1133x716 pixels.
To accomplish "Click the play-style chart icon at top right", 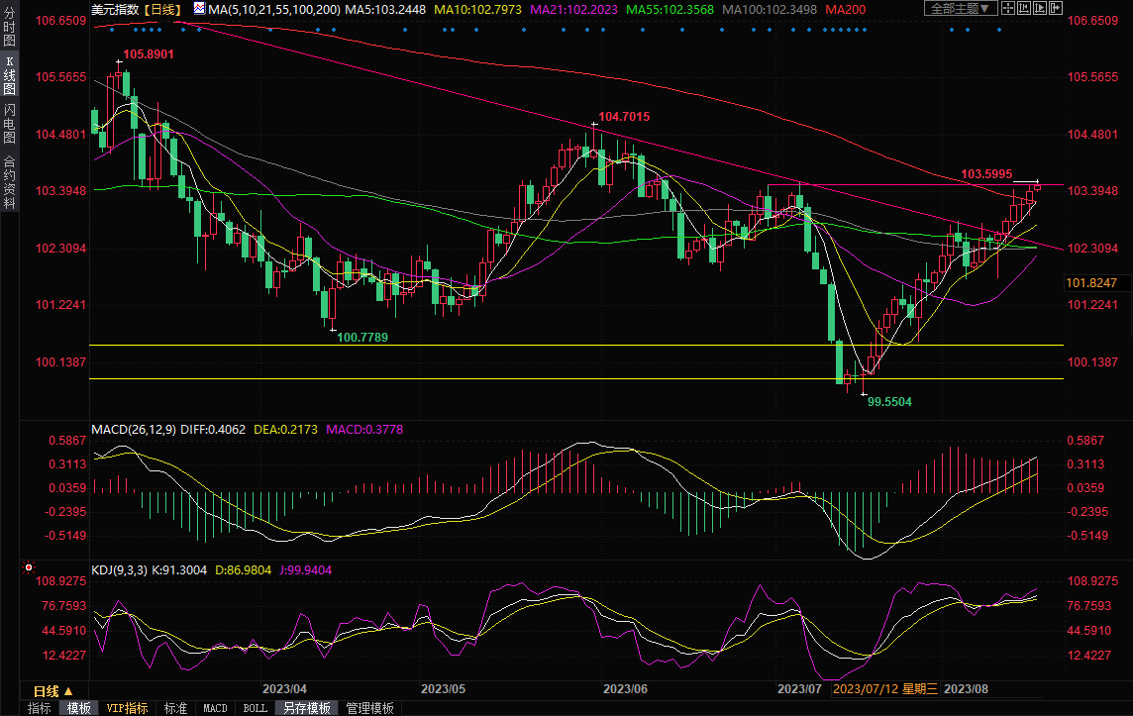I will coord(1039,8).
